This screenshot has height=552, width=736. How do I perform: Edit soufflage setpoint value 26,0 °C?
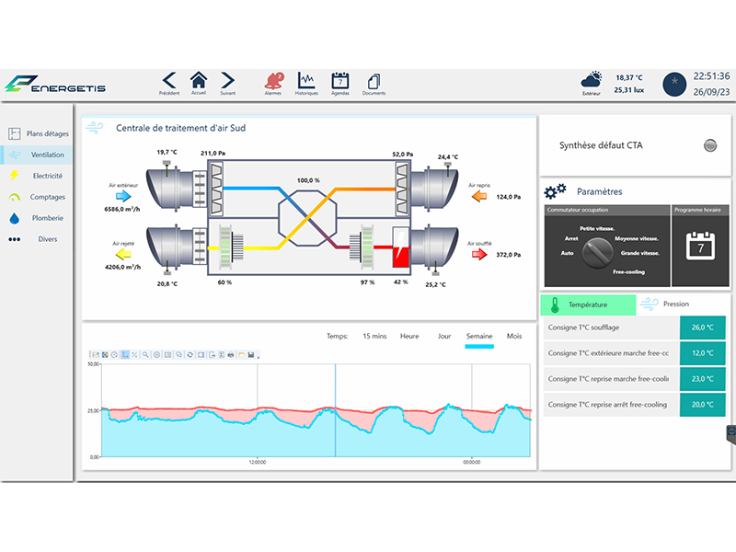[x=703, y=328]
